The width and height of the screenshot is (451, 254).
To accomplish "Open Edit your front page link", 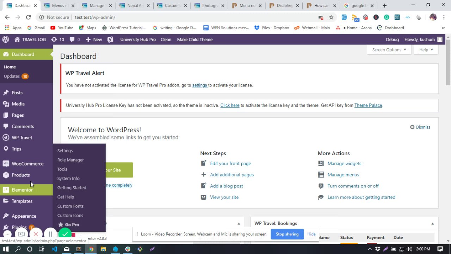I will pos(230,163).
